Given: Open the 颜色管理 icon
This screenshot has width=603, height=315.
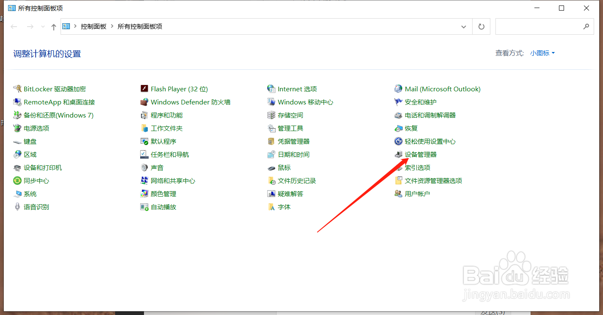Looking at the screenshot, I should click(x=144, y=194).
